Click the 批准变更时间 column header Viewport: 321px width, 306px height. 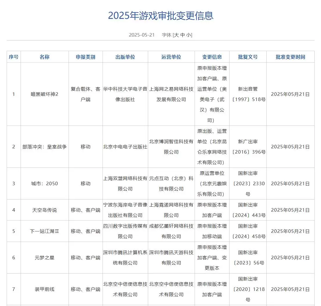[291, 57]
